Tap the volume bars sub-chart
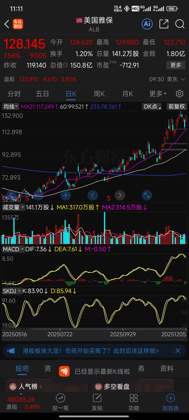Image resolution: width=189 pixels, height=420 pixels. tap(94, 228)
